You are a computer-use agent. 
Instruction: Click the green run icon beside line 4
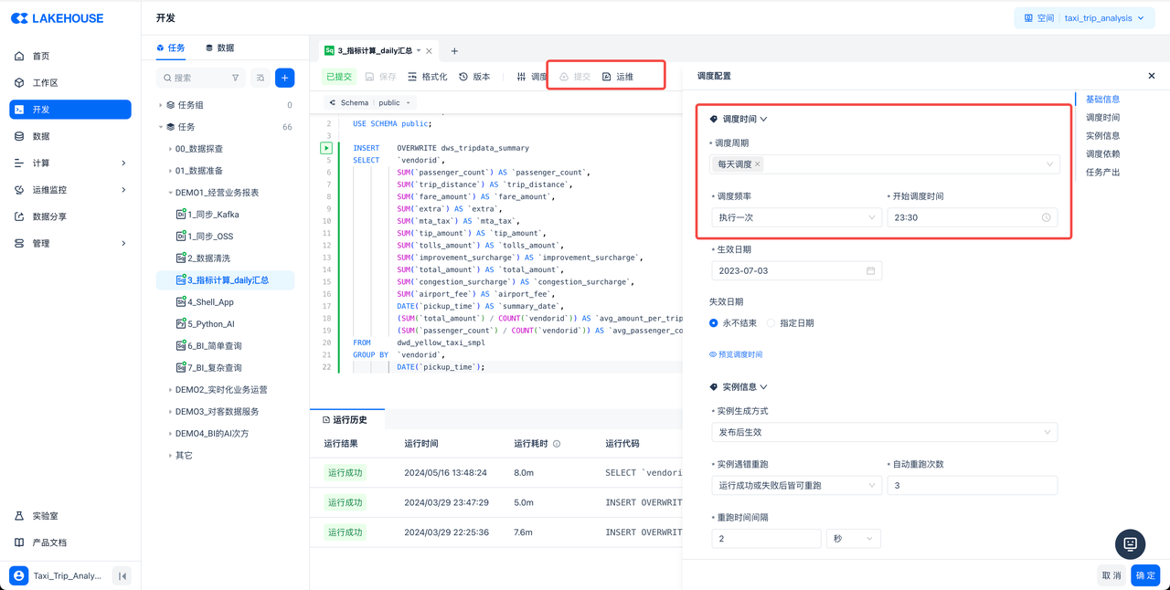[x=326, y=148]
